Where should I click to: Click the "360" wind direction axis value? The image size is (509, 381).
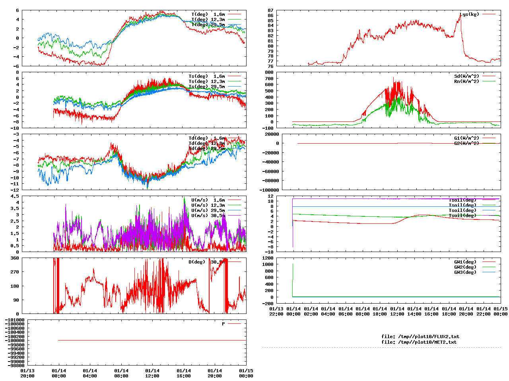point(15,258)
